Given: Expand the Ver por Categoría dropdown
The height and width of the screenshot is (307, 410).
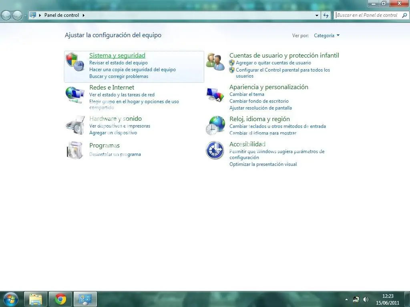Looking at the screenshot, I should pyautogui.click(x=327, y=36).
